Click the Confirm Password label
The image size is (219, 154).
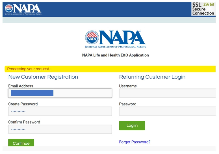pos(24,122)
